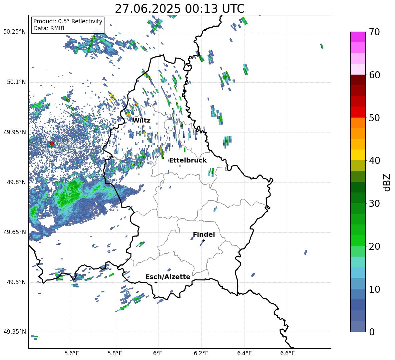Click the 50.25°N latitude label
This screenshot has width=395, height=360.
[x=15, y=32]
